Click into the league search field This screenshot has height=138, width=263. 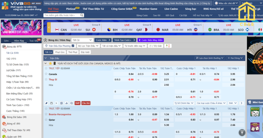62,15
